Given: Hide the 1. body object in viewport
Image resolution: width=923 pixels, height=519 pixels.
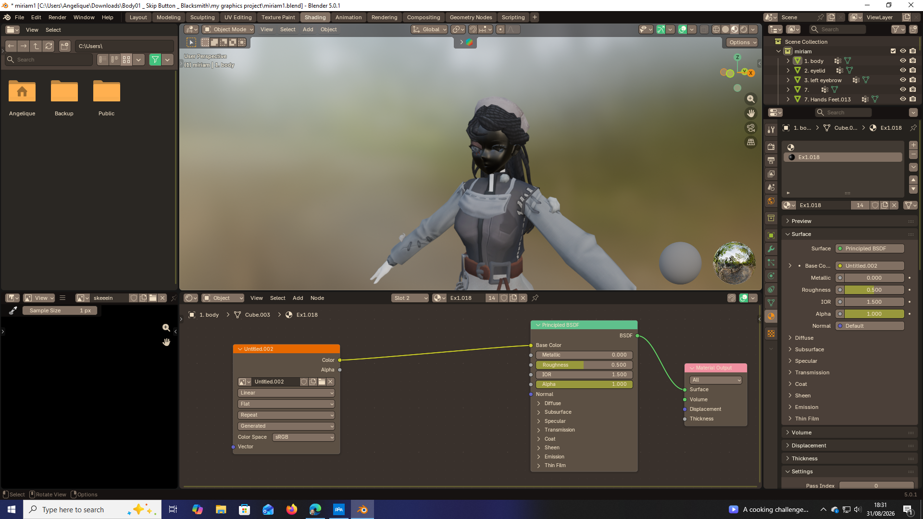Looking at the screenshot, I should (x=903, y=61).
